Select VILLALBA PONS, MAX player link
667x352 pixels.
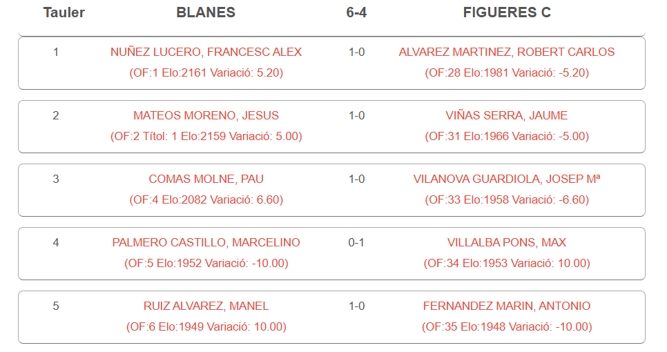(506, 242)
